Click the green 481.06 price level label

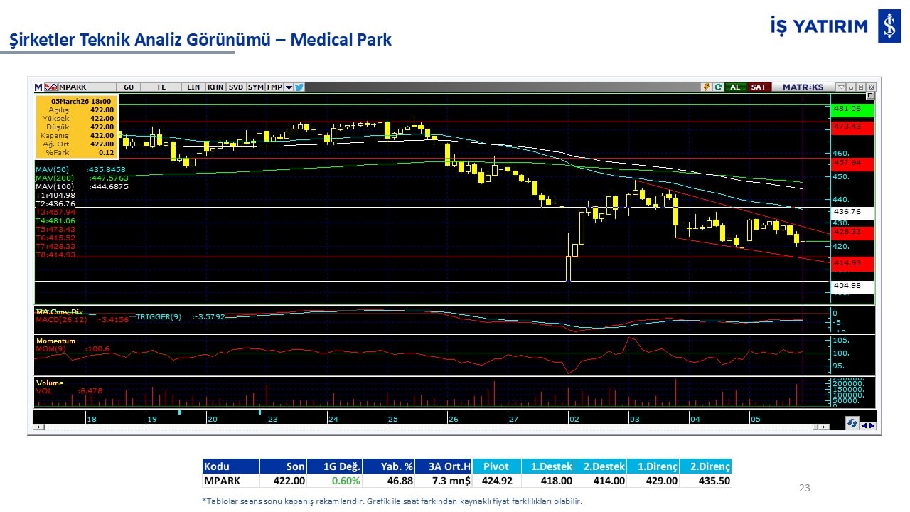click(852, 109)
